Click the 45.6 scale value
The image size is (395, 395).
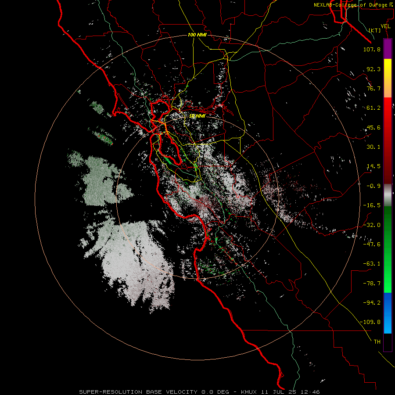tap(373, 127)
